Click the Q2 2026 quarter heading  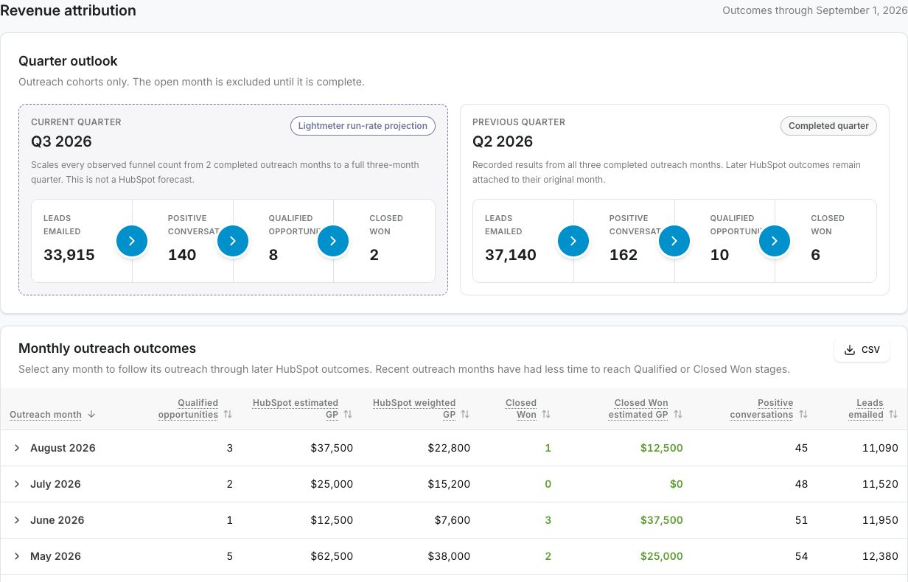[503, 141]
